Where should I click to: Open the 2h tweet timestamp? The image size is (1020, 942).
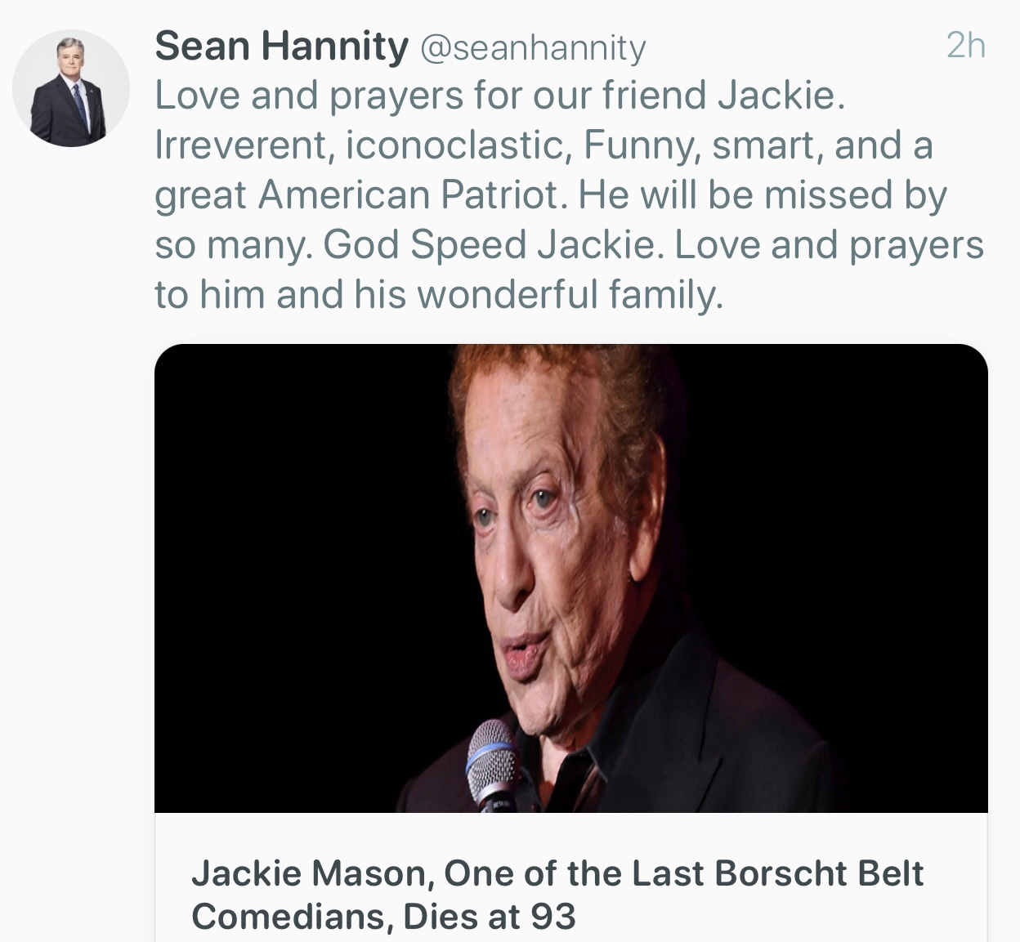tap(965, 46)
